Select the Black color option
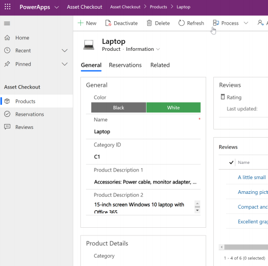 (119, 108)
